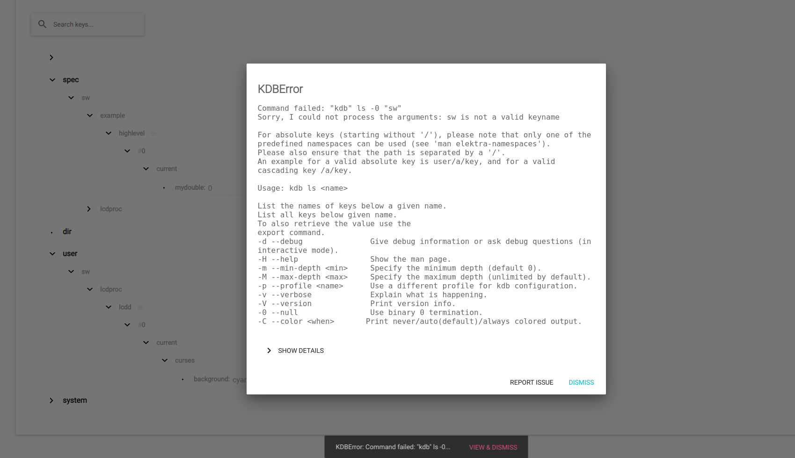Edit the background value field showing cyan
This screenshot has width=795, height=458.
click(x=239, y=380)
